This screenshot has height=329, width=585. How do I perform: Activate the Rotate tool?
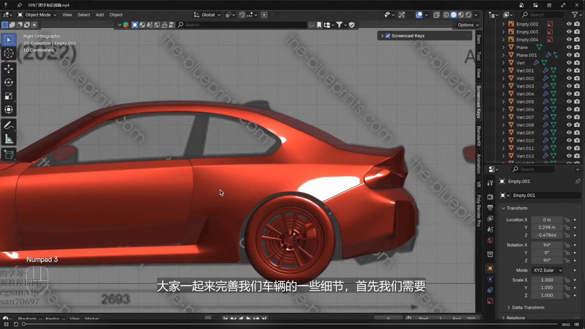[9, 82]
